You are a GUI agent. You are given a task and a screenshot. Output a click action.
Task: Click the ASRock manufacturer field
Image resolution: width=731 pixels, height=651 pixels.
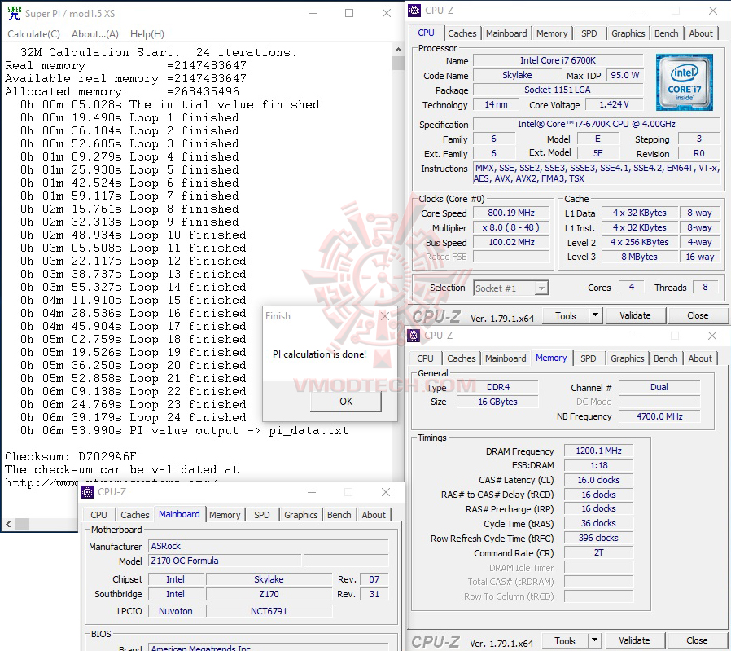pyautogui.click(x=268, y=546)
